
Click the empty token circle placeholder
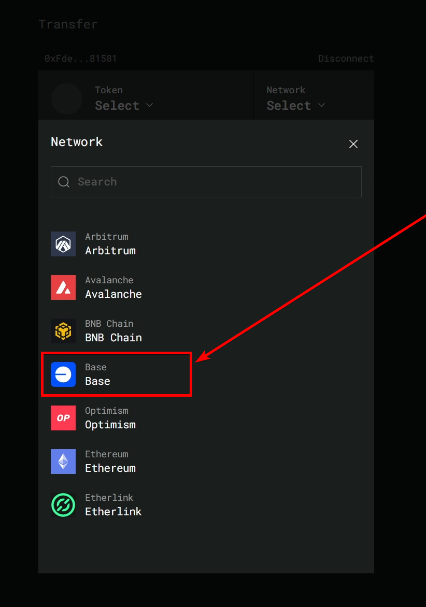[67, 99]
